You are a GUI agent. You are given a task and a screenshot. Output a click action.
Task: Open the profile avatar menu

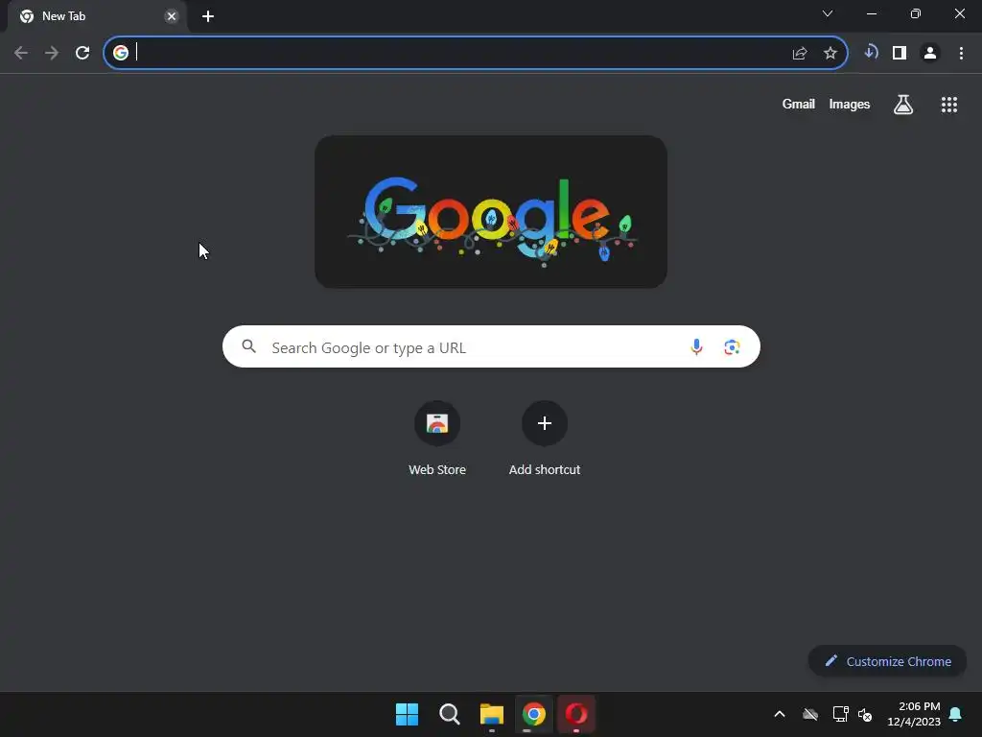point(930,53)
